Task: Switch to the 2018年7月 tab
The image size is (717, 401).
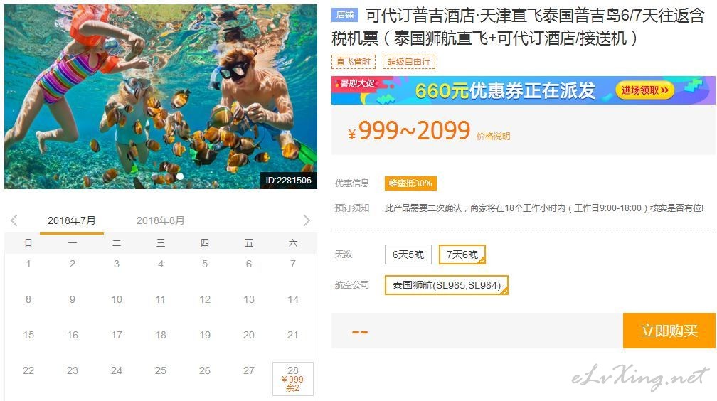Action: pyautogui.click(x=72, y=220)
